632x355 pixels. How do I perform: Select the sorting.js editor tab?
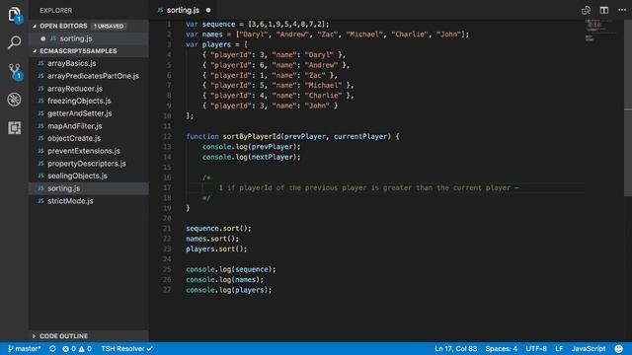click(x=184, y=10)
